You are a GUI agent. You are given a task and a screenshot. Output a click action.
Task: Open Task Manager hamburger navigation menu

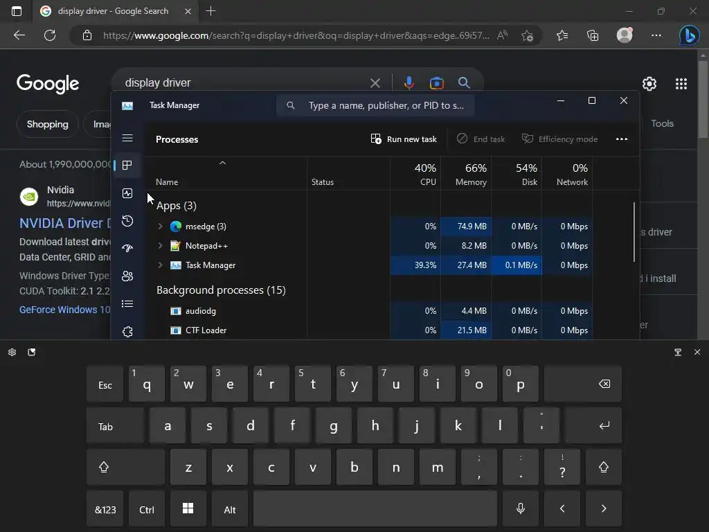(127, 138)
